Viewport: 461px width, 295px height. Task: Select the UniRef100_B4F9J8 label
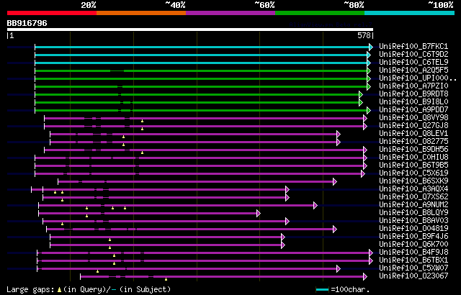pos(413,253)
